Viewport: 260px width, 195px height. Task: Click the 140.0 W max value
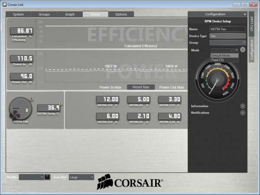[x=172, y=66]
